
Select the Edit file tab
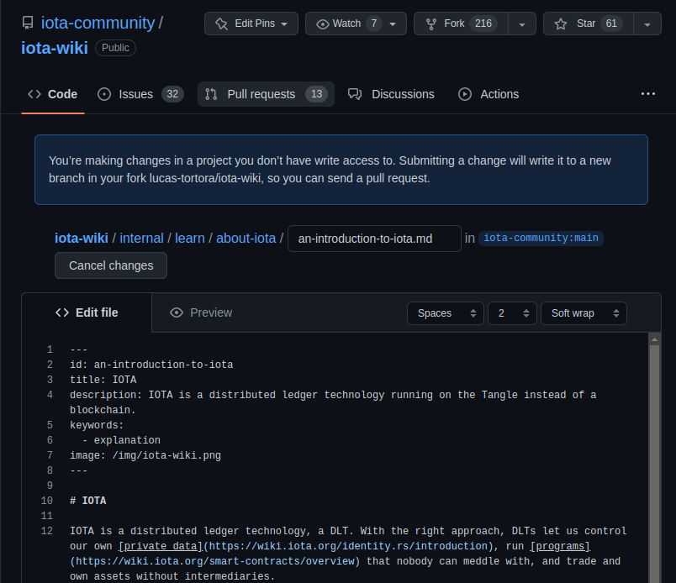(x=87, y=313)
